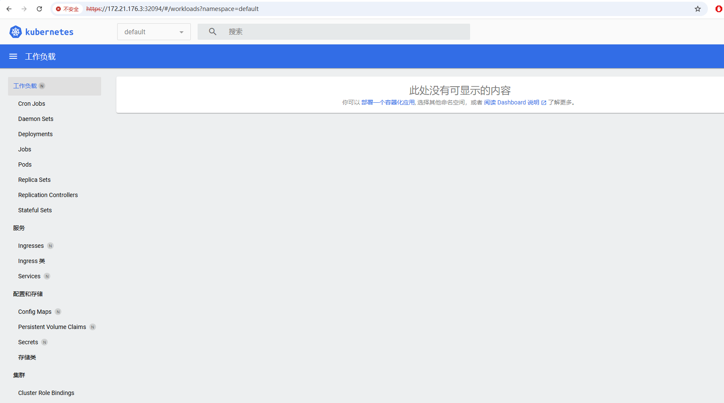
Task: Open Cluster Role Bindings page
Action: click(46, 392)
